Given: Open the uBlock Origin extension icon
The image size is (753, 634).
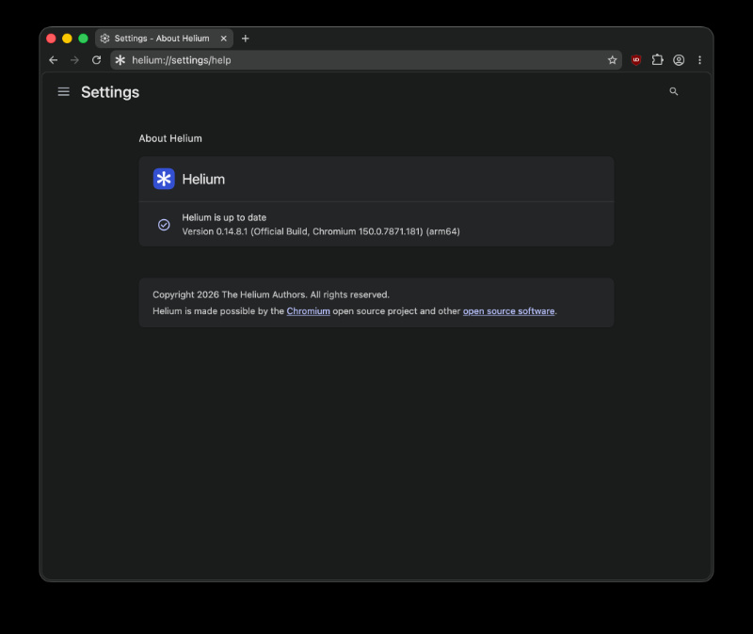Looking at the screenshot, I should tap(636, 60).
